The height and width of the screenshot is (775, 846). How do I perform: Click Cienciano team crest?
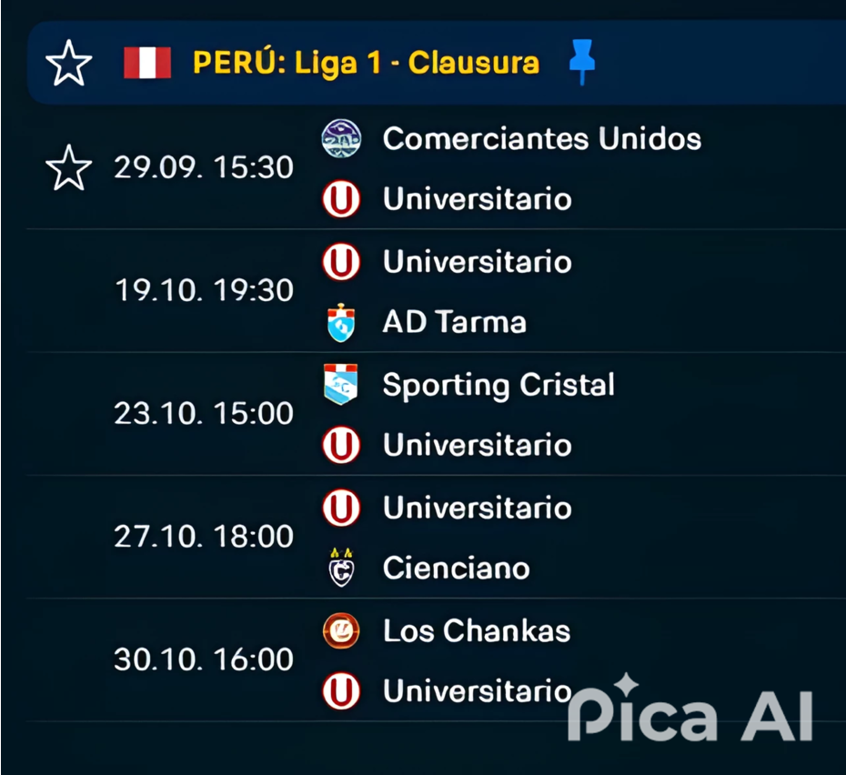(x=341, y=568)
